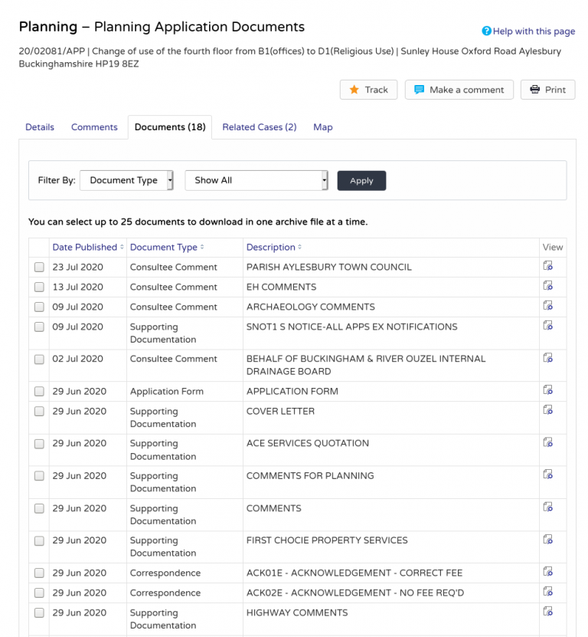Check the ACK01E correspondence row checkbox

pyautogui.click(x=39, y=573)
